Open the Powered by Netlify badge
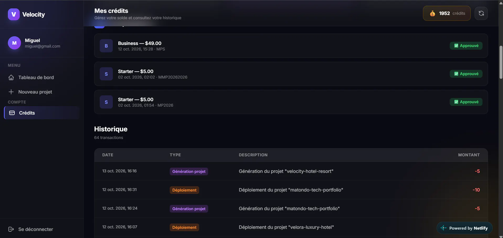Image resolution: width=503 pixels, height=238 pixels. [464, 228]
